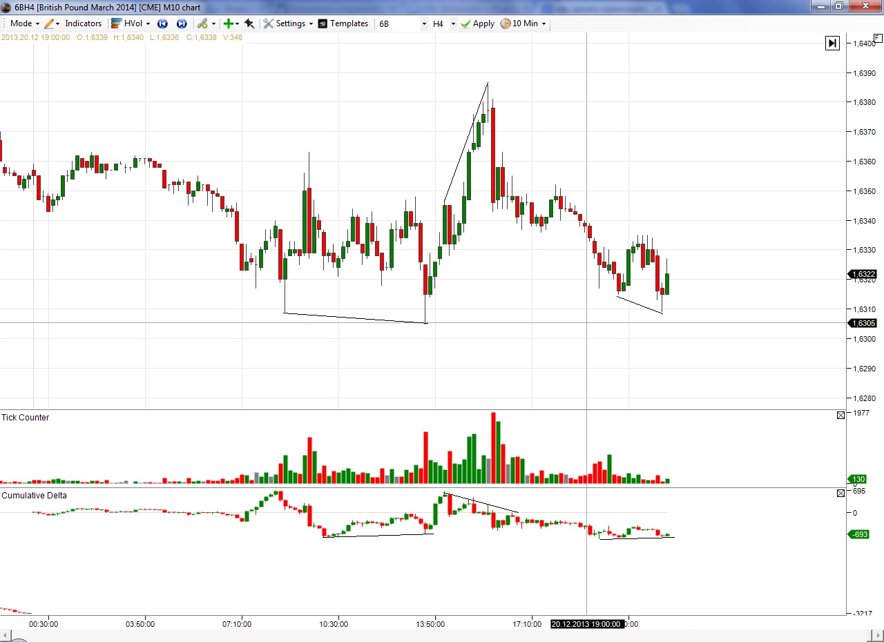Open the Indicators menu
Screen dimensions: 884x642
84,23
